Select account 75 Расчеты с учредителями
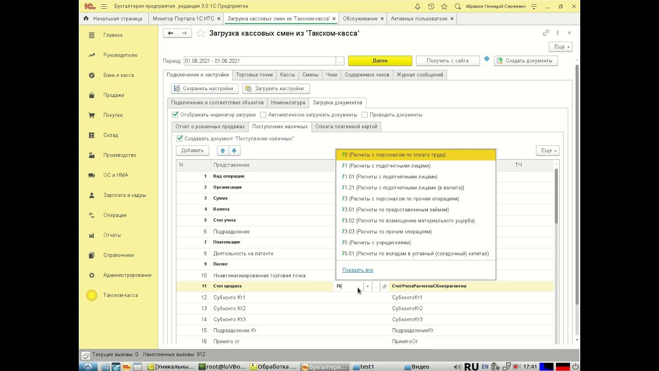 tap(415, 243)
